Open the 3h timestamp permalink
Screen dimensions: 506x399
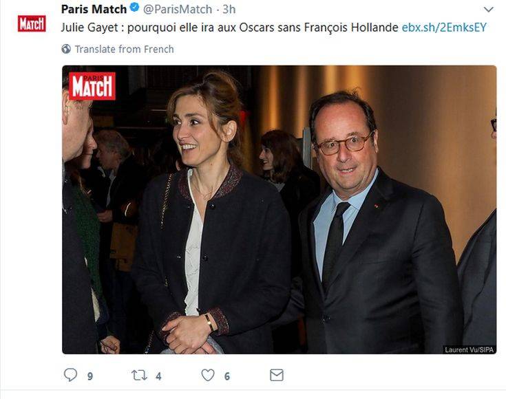(x=229, y=9)
